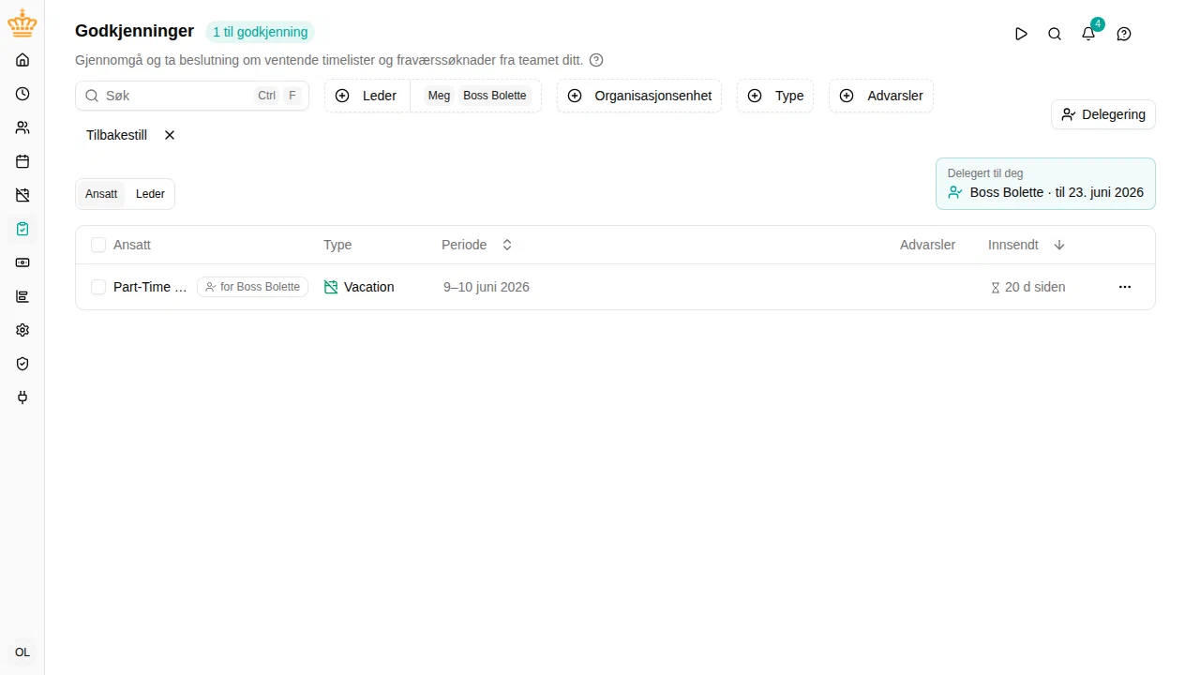Click the info help icon beside description

tap(596, 60)
